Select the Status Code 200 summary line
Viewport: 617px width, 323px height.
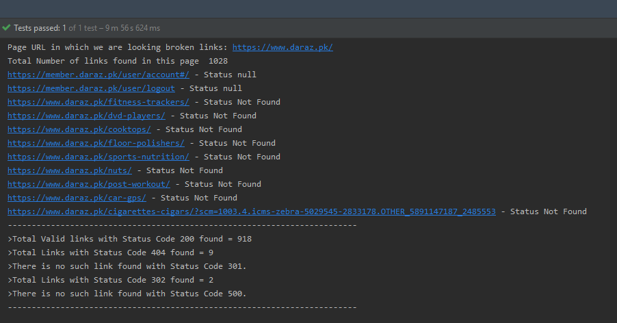coord(130,239)
